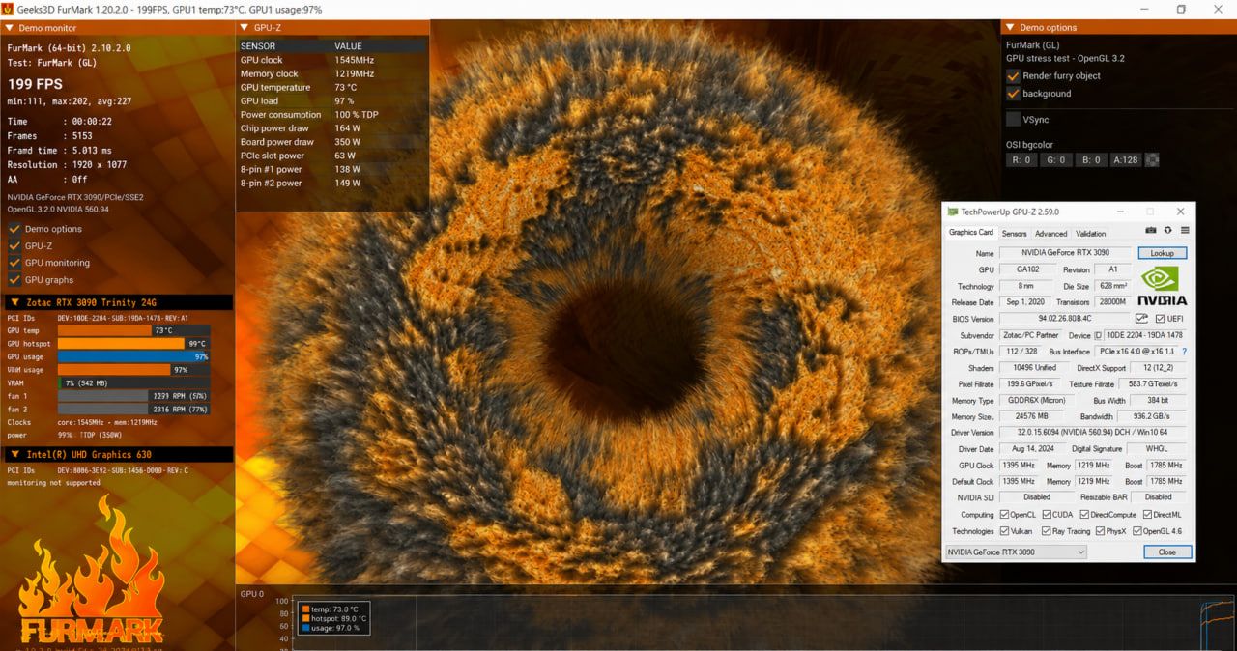The image size is (1237, 651).
Task: Uncheck GPU monitoring option
Action: point(14,263)
